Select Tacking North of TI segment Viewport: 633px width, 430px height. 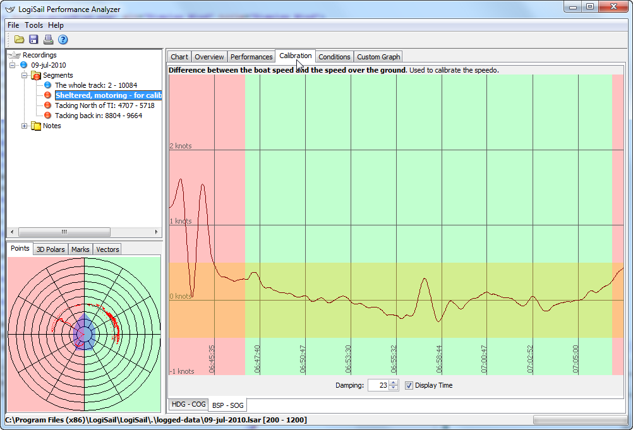point(104,105)
